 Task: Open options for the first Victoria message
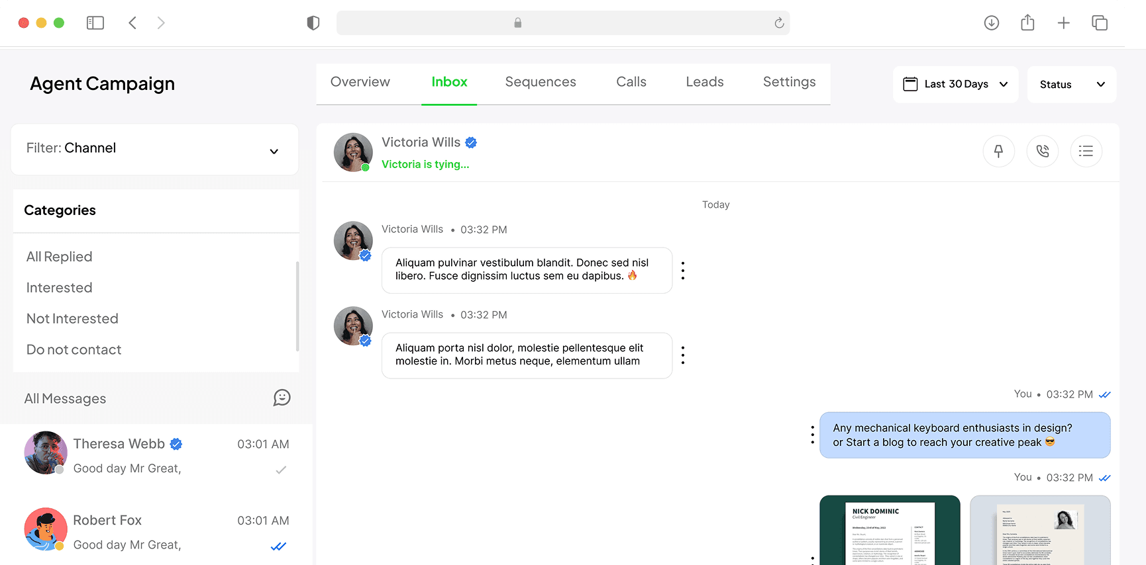click(x=682, y=271)
